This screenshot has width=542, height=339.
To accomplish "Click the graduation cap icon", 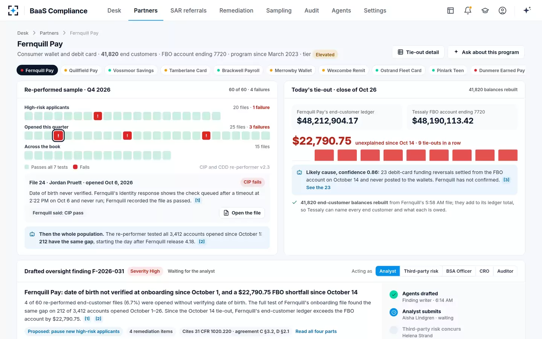I will tap(485, 11).
